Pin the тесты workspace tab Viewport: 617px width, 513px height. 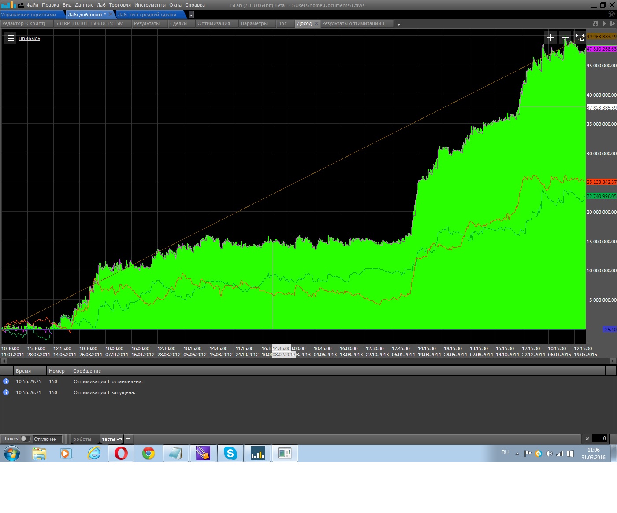pos(119,439)
